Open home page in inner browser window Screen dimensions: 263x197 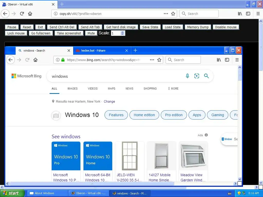(x=35, y=60)
